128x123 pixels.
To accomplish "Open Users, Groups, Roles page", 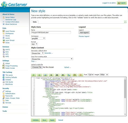I will [x=12, y=98].
